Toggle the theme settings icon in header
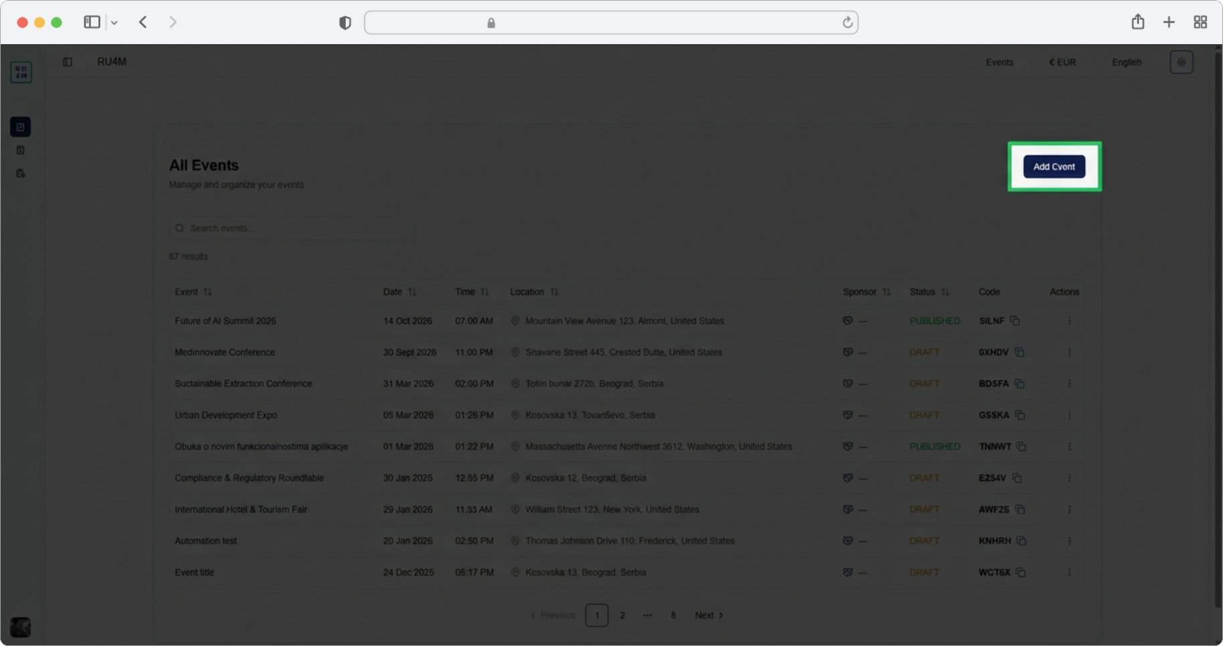This screenshot has height=646, width=1223. (1181, 62)
